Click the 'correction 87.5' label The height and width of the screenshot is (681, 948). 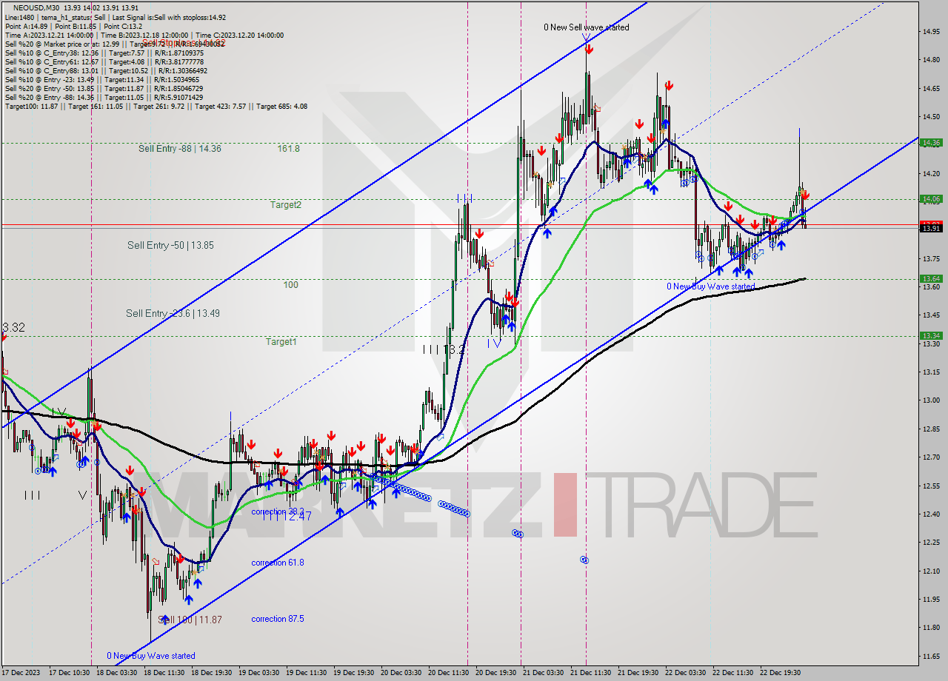(x=277, y=620)
